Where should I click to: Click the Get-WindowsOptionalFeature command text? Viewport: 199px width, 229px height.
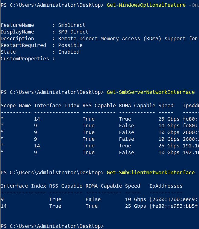pos(146,5)
